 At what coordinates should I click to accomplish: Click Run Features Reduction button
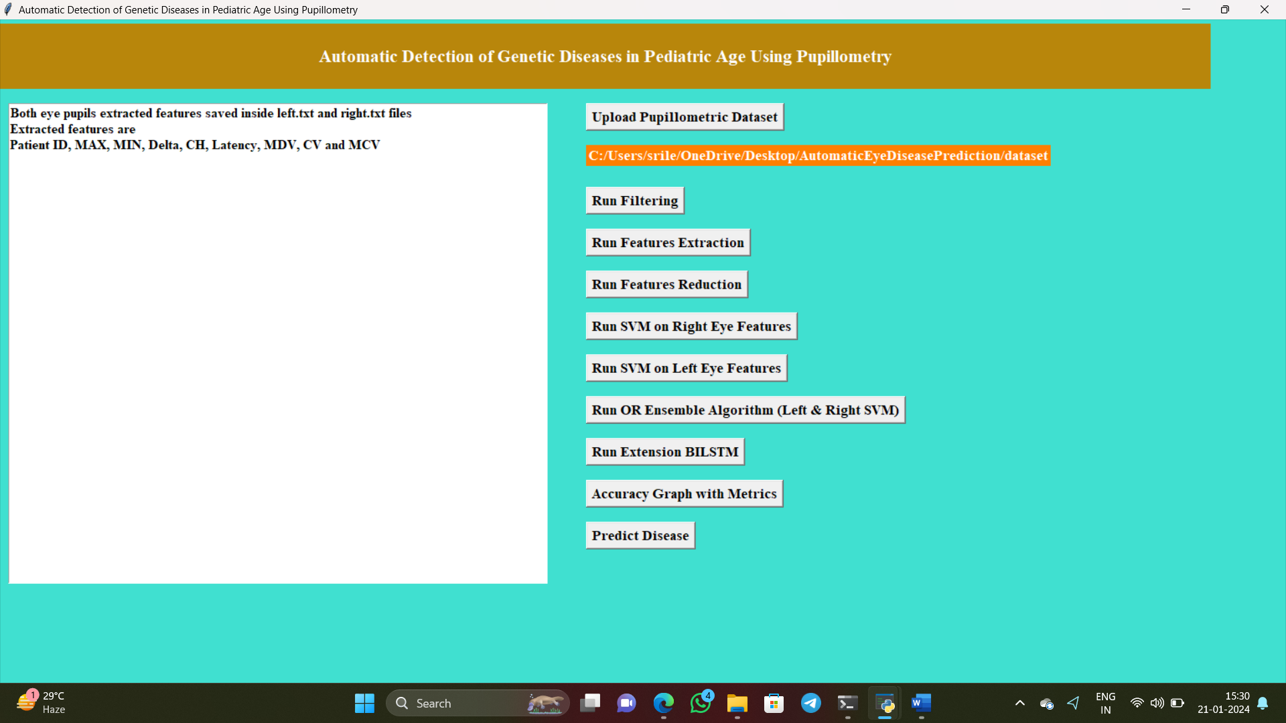pyautogui.click(x=666, y=285)
